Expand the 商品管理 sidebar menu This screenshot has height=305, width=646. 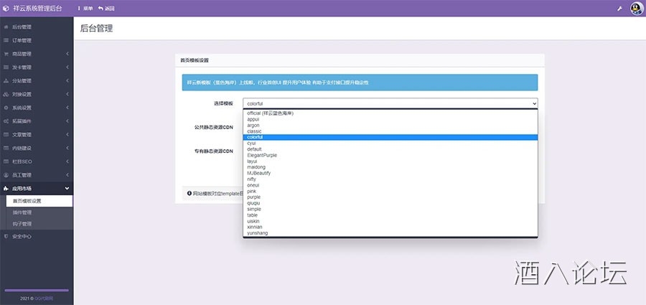point(36,54)
